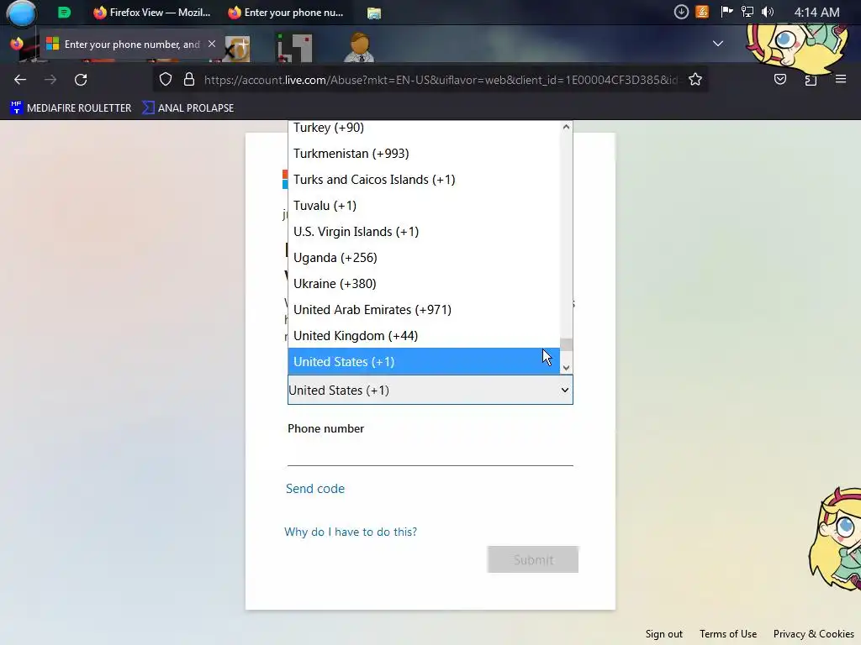The width and height of the screenshot is (861, 645).
Task: Open Why do I have to do this?
Action: coord(351,532)
